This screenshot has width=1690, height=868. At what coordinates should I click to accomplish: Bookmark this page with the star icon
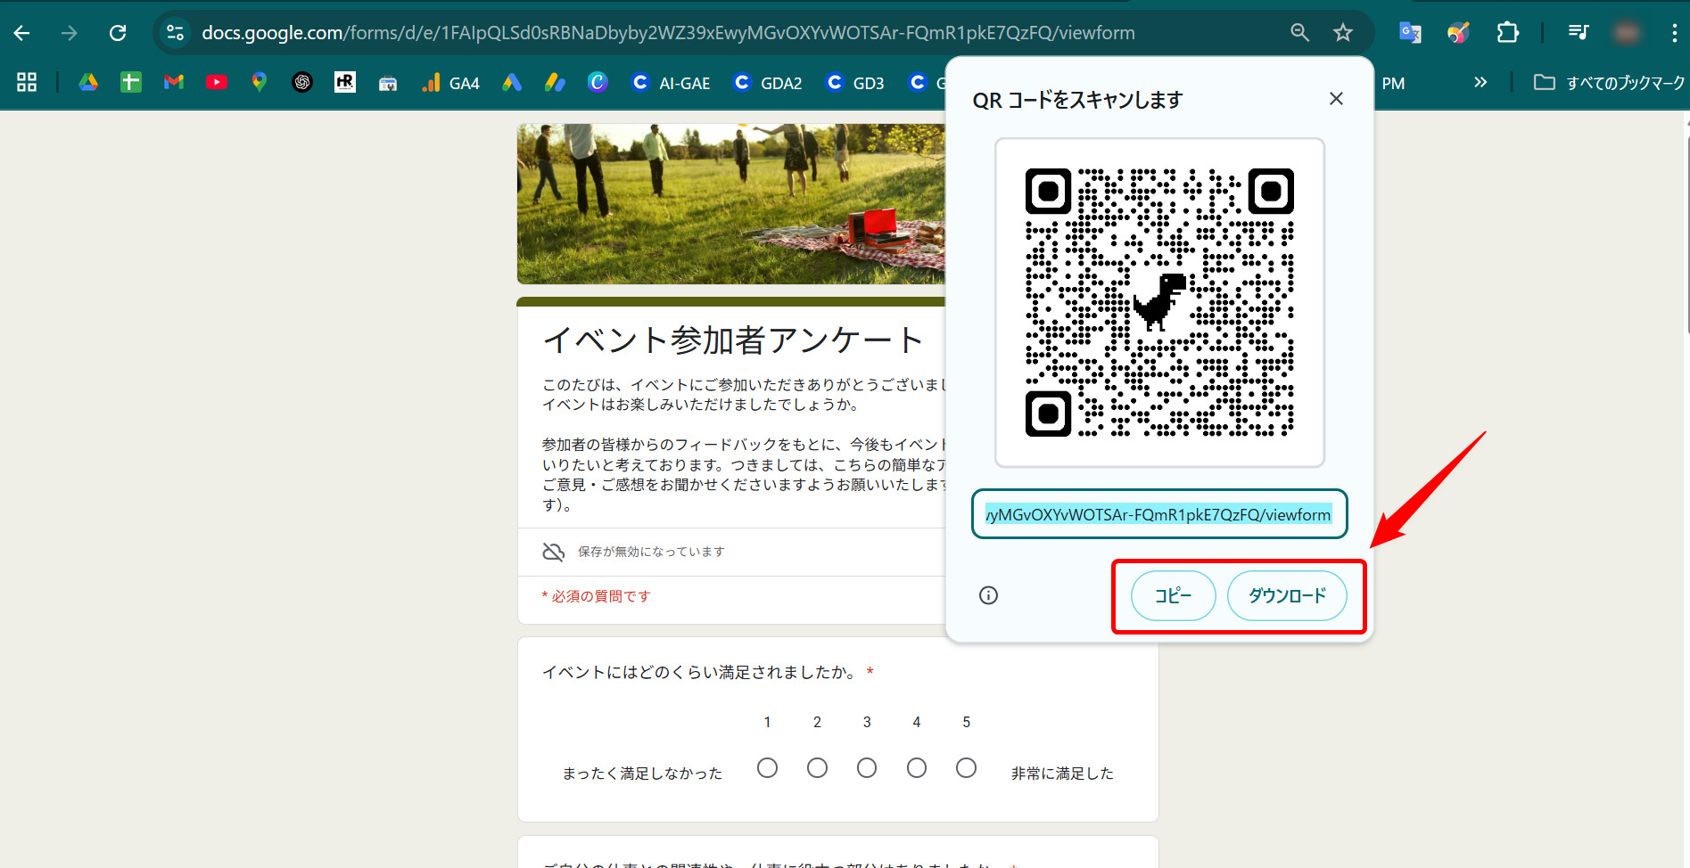1342,32
